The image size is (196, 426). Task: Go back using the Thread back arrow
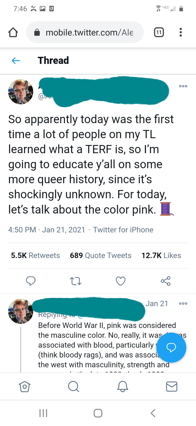coord(16,61)
